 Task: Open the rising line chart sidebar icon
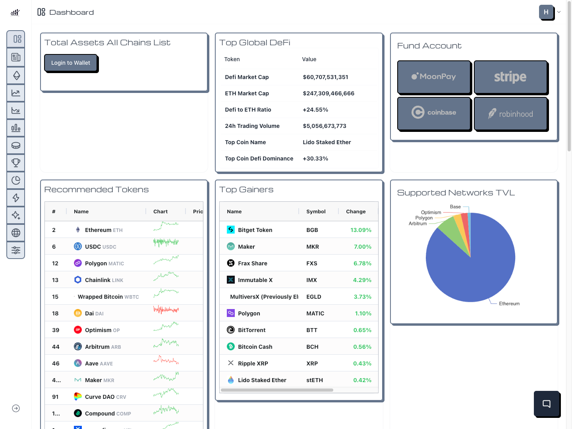[16, 93]
